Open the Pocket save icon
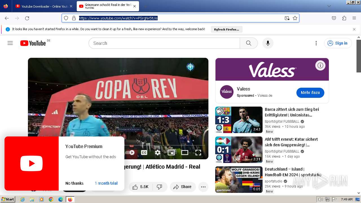This screenshot has width=361, height=203. click(x=334, y=18)
